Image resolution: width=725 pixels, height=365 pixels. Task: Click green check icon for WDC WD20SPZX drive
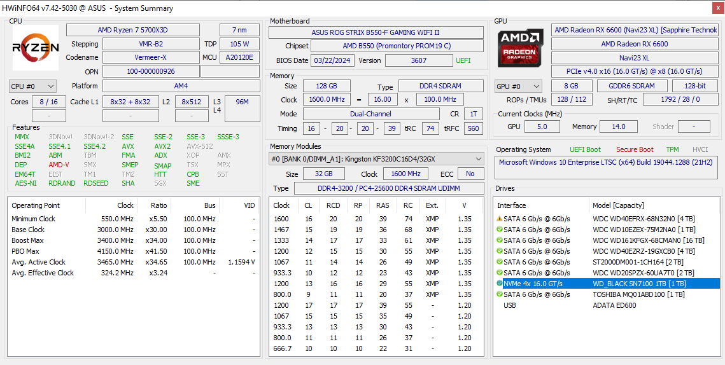500,273
